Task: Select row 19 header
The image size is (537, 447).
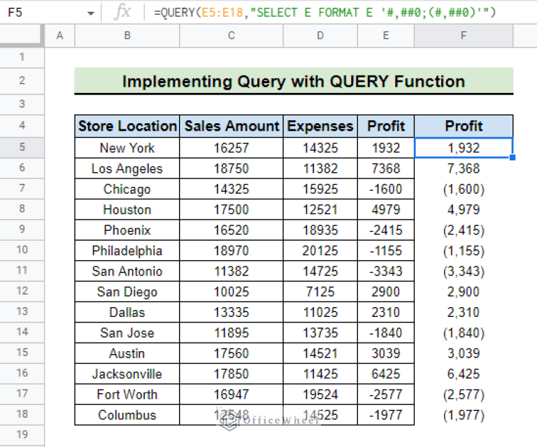Action: [22, 434]
